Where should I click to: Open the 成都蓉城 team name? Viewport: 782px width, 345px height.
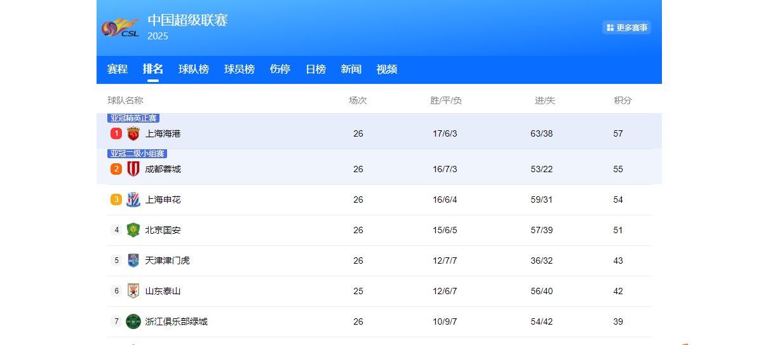coord(163,169)
